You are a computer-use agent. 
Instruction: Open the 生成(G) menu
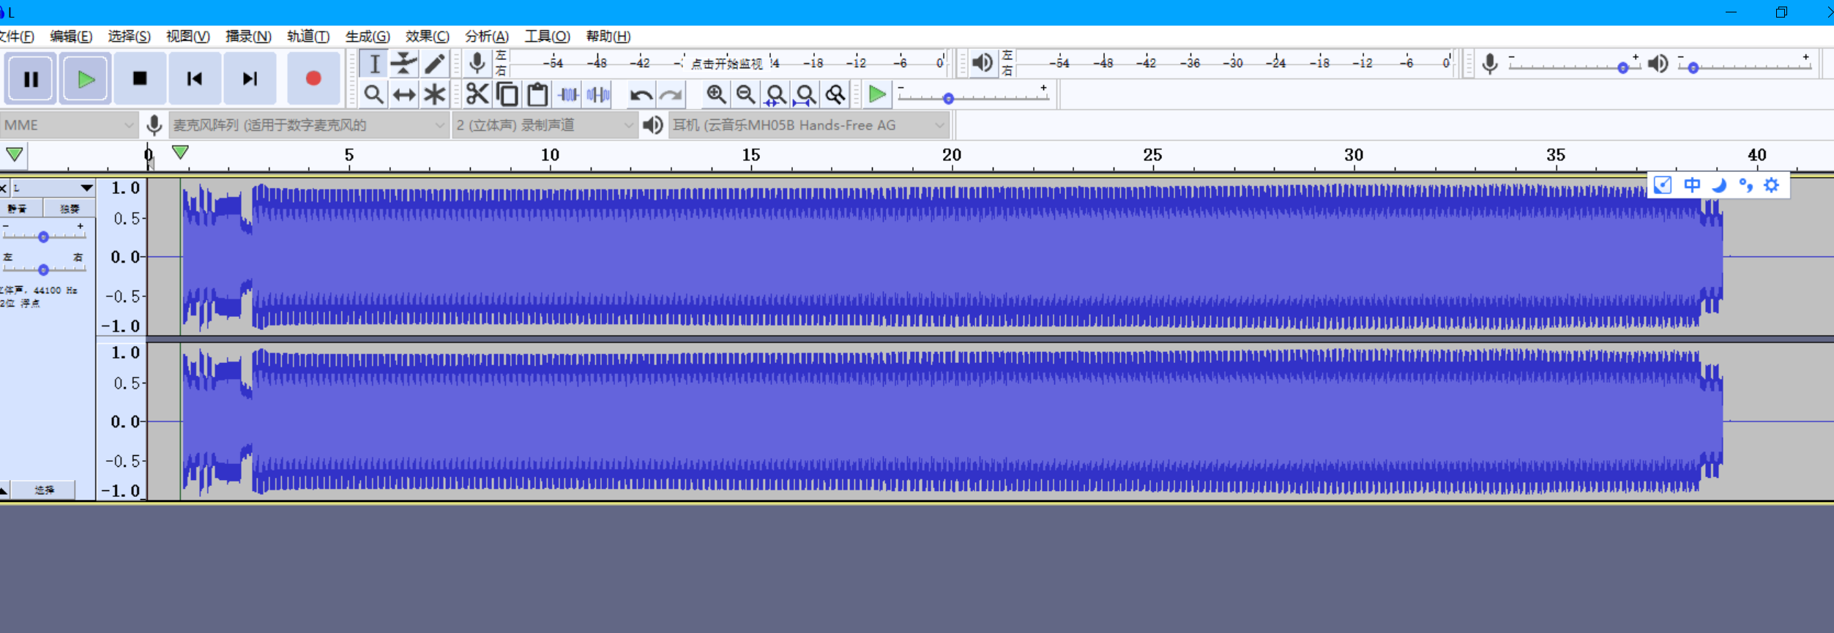coord(368,36)
